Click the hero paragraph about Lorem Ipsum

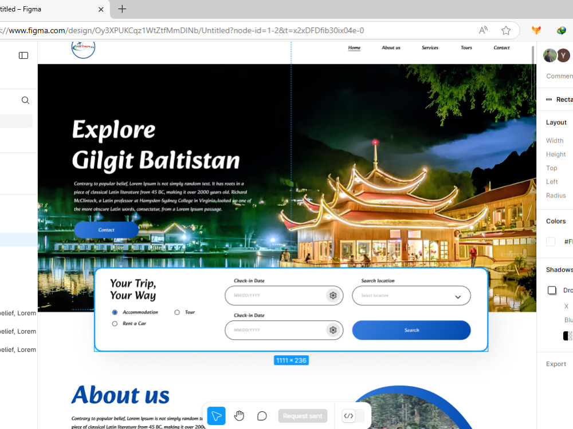tap(163, 196)
